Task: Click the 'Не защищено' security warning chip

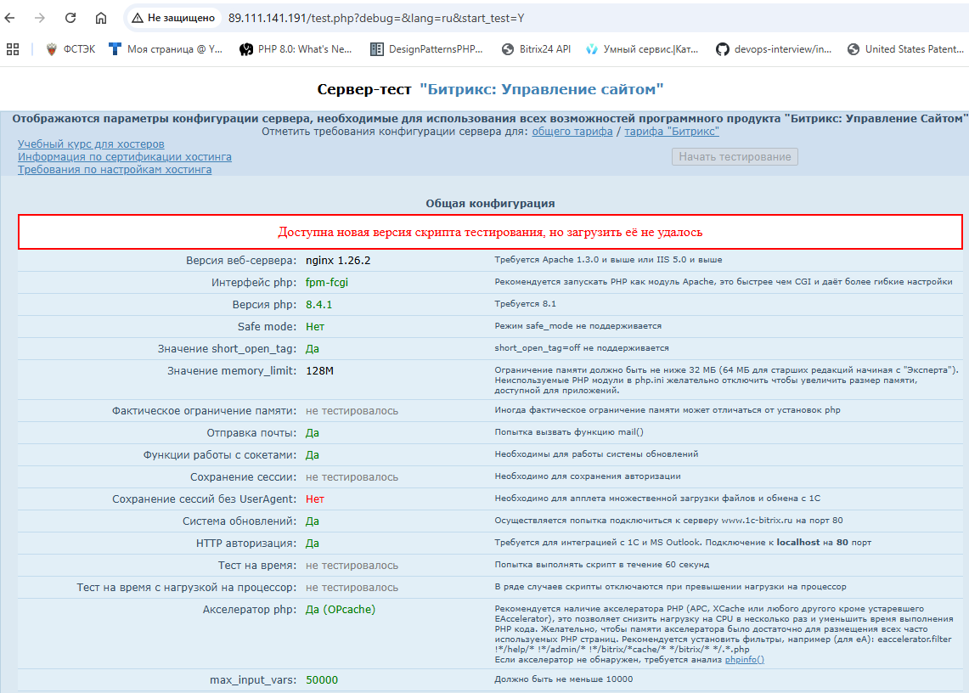Action: [173, 18]
